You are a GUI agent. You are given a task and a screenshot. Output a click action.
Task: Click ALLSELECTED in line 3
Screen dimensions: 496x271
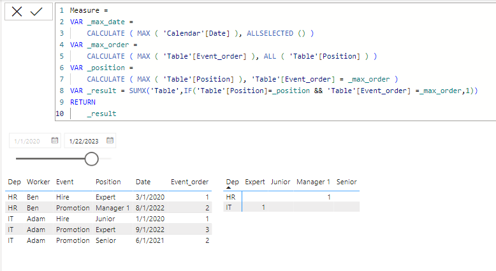pos(270,33)
